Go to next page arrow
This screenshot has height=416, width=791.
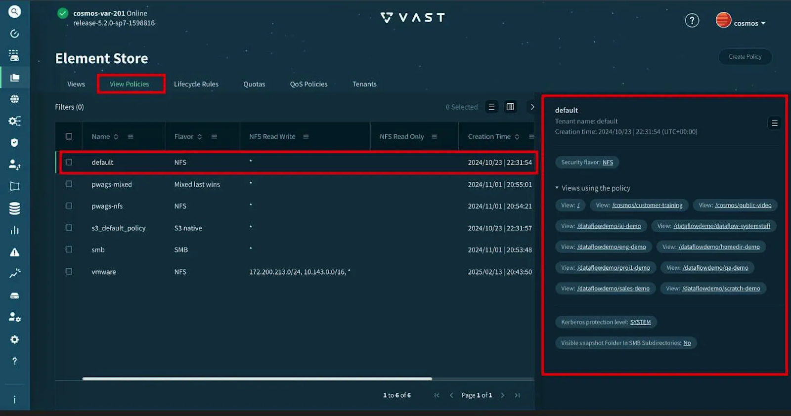point(502,395)
